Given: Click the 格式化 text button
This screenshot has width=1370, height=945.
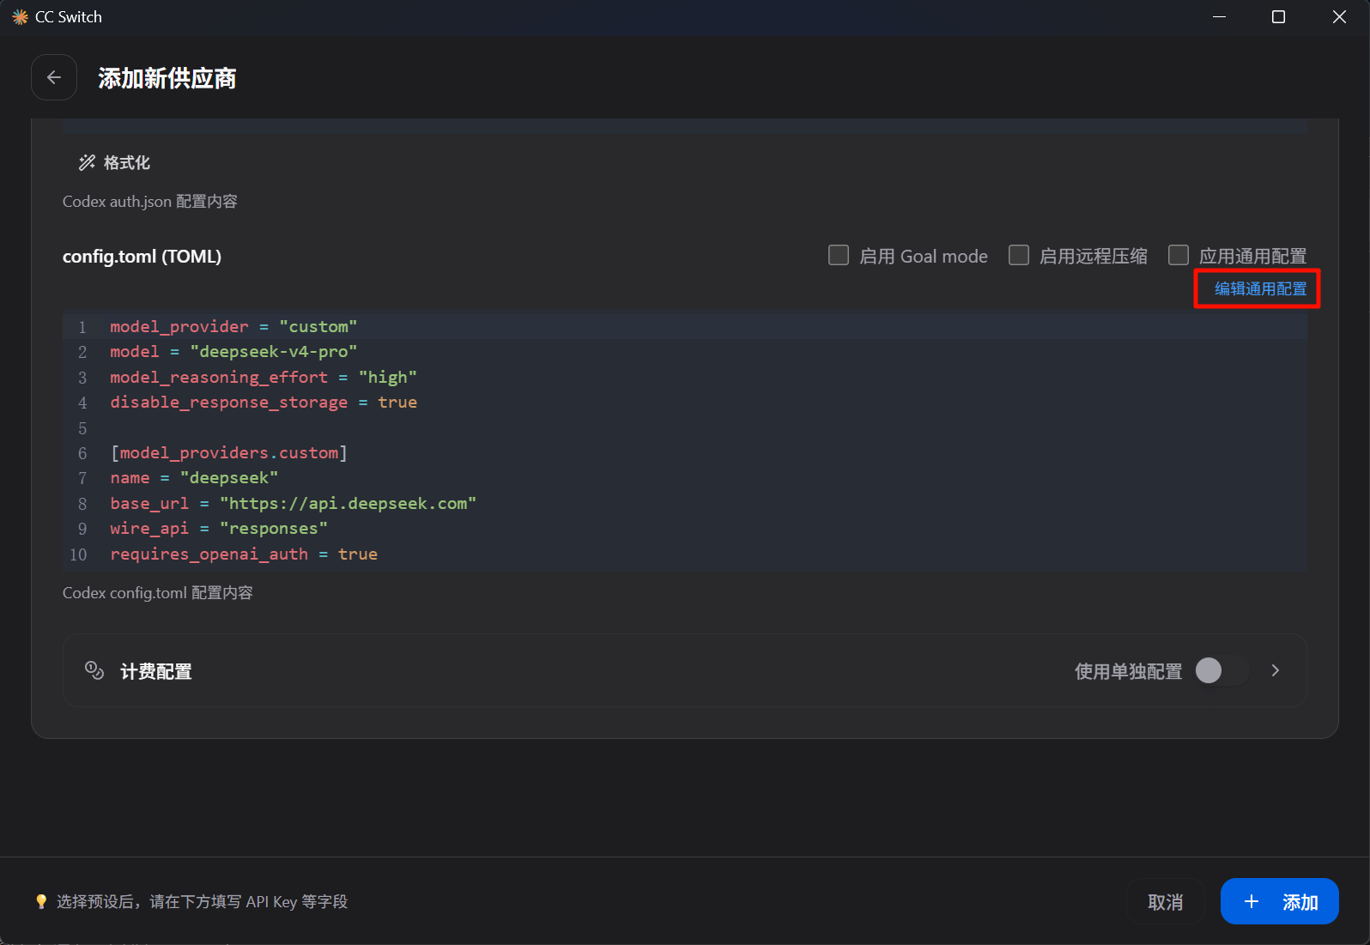Looking at the screenshot, I should tap(127, 162).
